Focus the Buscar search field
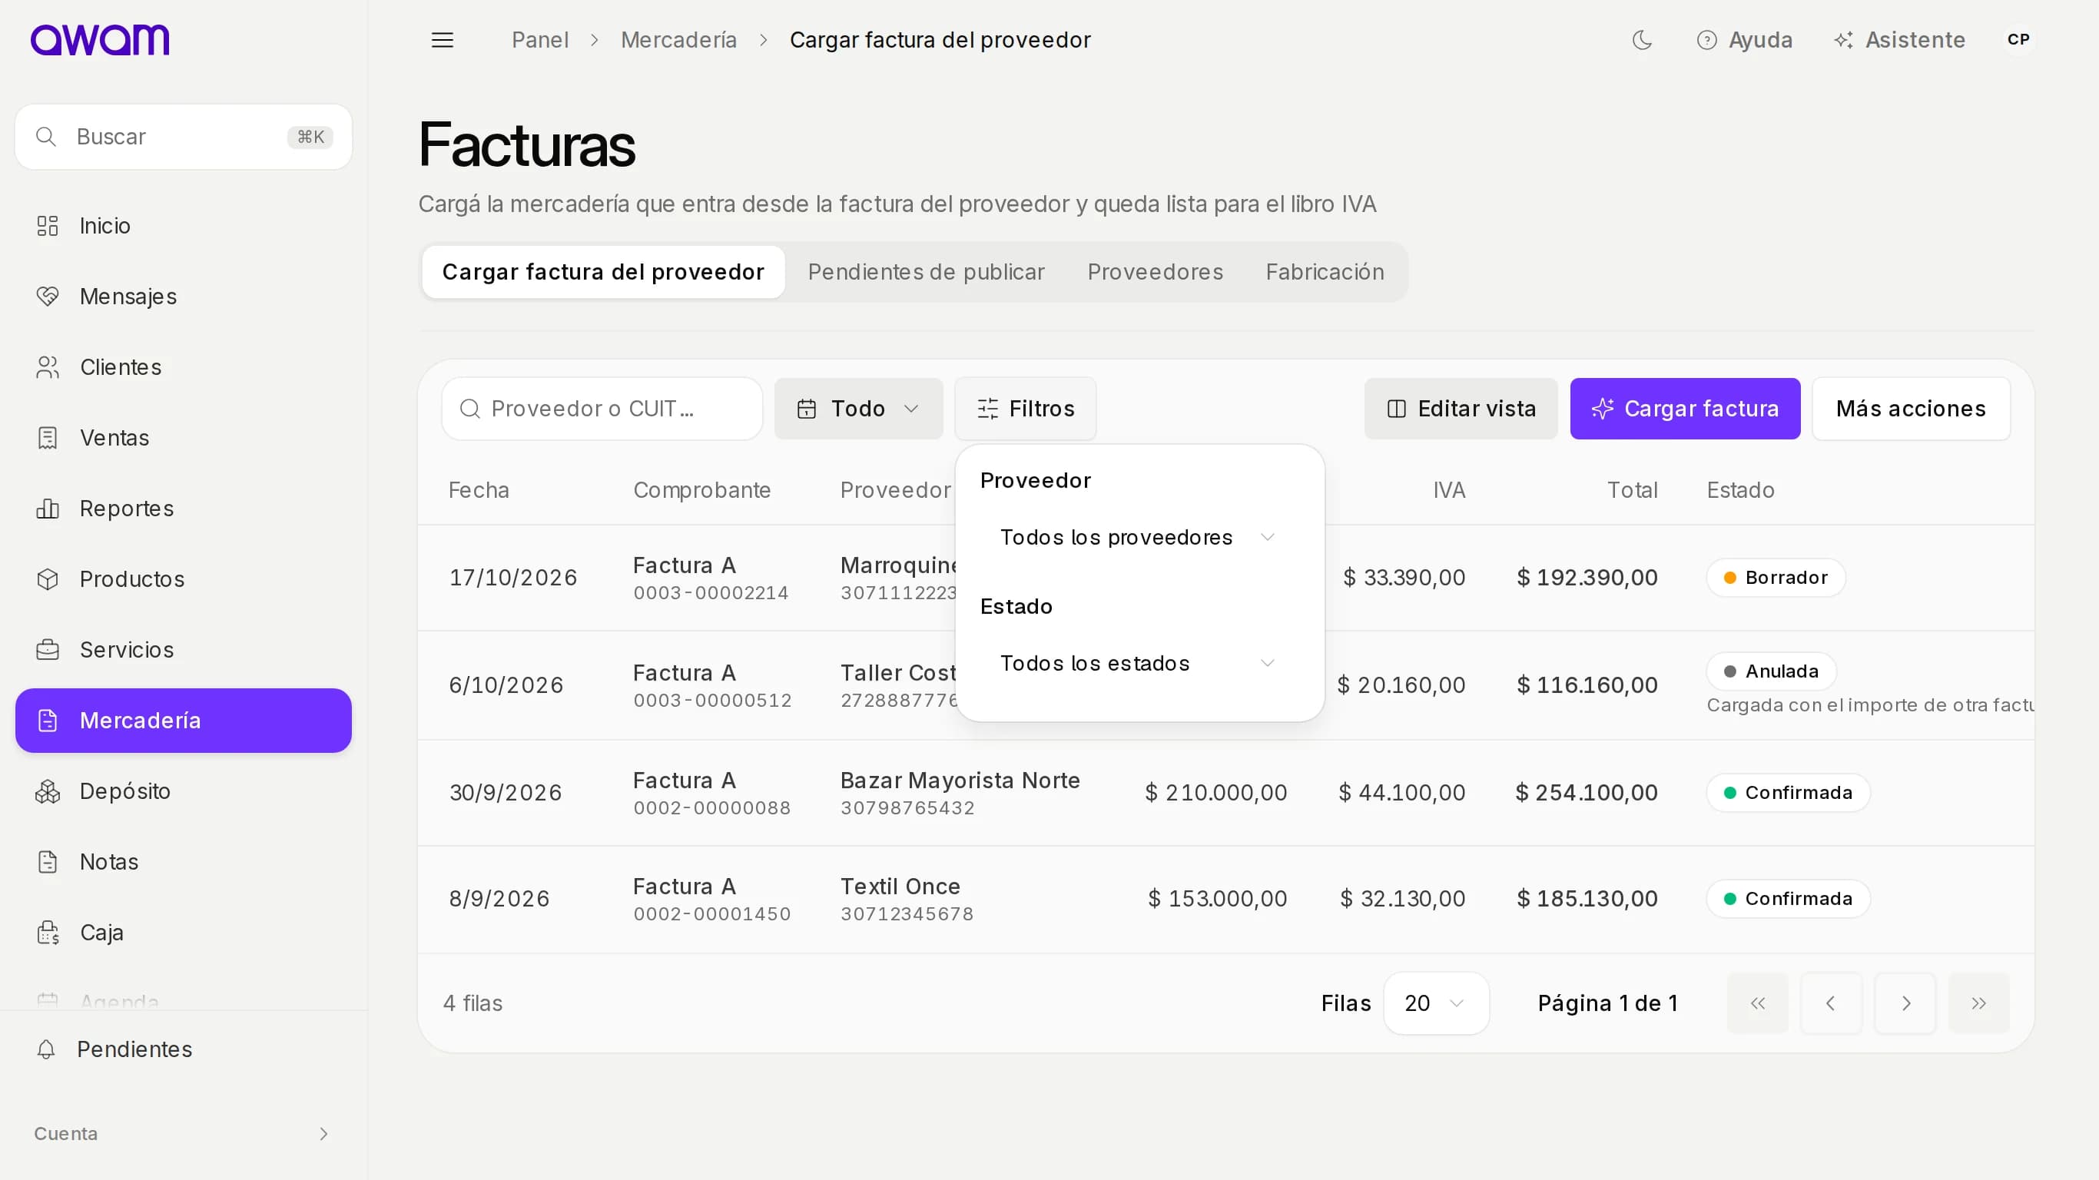The width and height of the screenshot is (2099, 1180). [x=184, y=137]
